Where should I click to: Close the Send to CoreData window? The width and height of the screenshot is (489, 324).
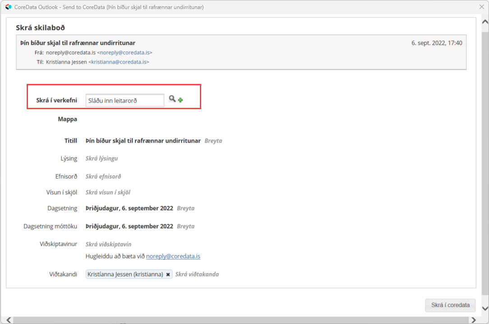tap(481, 7)
